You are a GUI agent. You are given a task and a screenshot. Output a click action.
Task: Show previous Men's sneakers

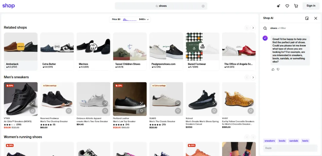point(247,77)
